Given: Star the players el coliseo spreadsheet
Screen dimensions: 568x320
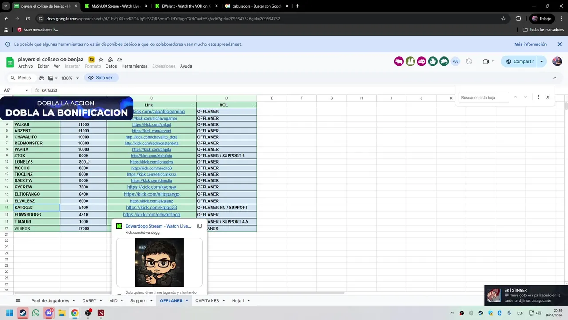Looking at the screenshot, I should [101, 60].
